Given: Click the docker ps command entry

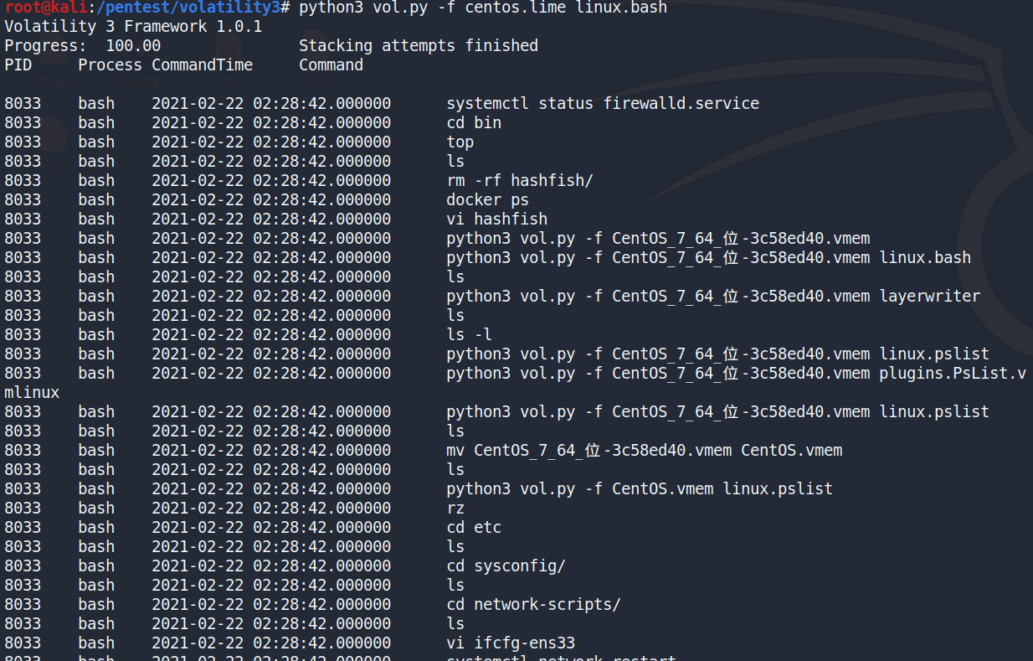Looking at the screenshot, I should click(487, 200).
